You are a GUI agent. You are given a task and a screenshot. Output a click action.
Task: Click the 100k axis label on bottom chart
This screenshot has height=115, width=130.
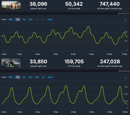click(126, 94)
